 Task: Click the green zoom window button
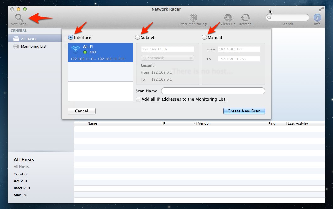click(x=25, y=9)
